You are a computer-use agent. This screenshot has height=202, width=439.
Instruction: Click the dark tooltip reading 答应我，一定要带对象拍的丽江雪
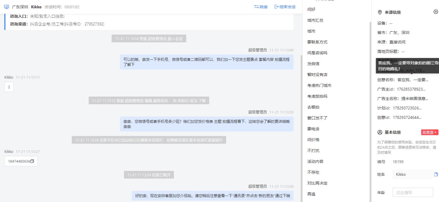click(x=407, y=66)
